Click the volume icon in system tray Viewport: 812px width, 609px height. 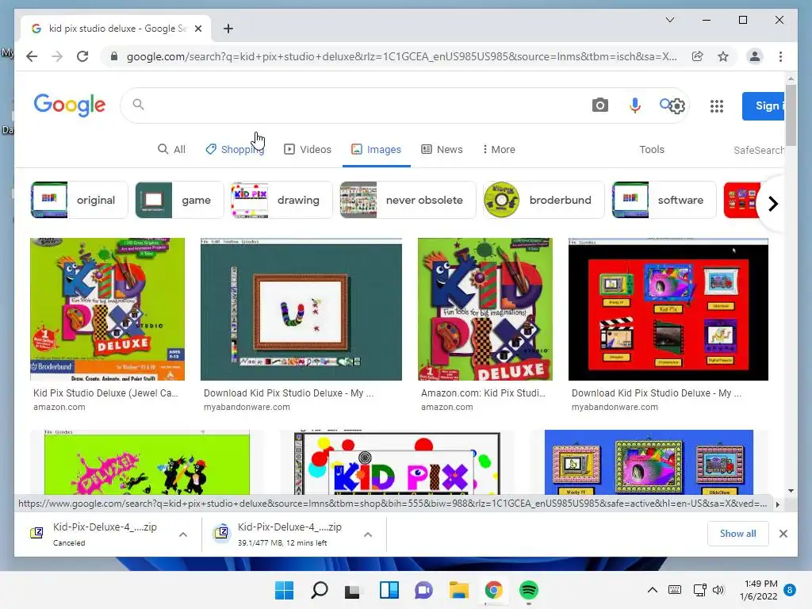click(718, 590)
